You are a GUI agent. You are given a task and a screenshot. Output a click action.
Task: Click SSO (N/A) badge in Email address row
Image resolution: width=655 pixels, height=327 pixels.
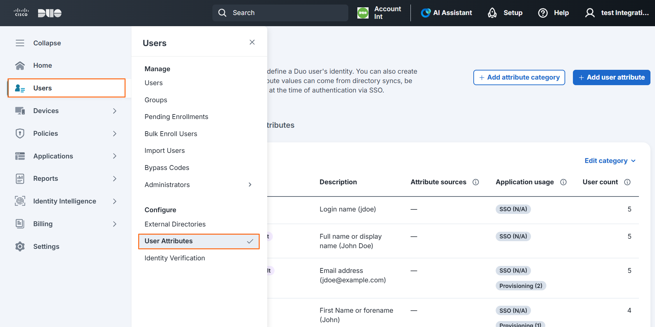pos(513,270)
